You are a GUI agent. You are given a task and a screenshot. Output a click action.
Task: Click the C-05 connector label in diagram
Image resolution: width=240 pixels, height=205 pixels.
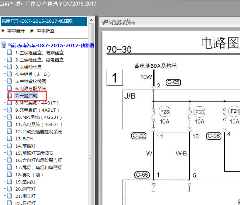pyautogui.click(x=174, y=83)
